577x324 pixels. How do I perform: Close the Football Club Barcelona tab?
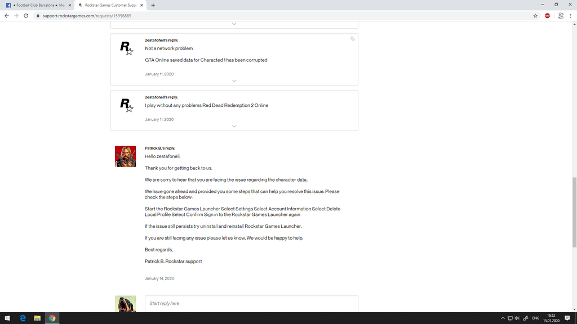pyautogui.click(x=70, y=5)
